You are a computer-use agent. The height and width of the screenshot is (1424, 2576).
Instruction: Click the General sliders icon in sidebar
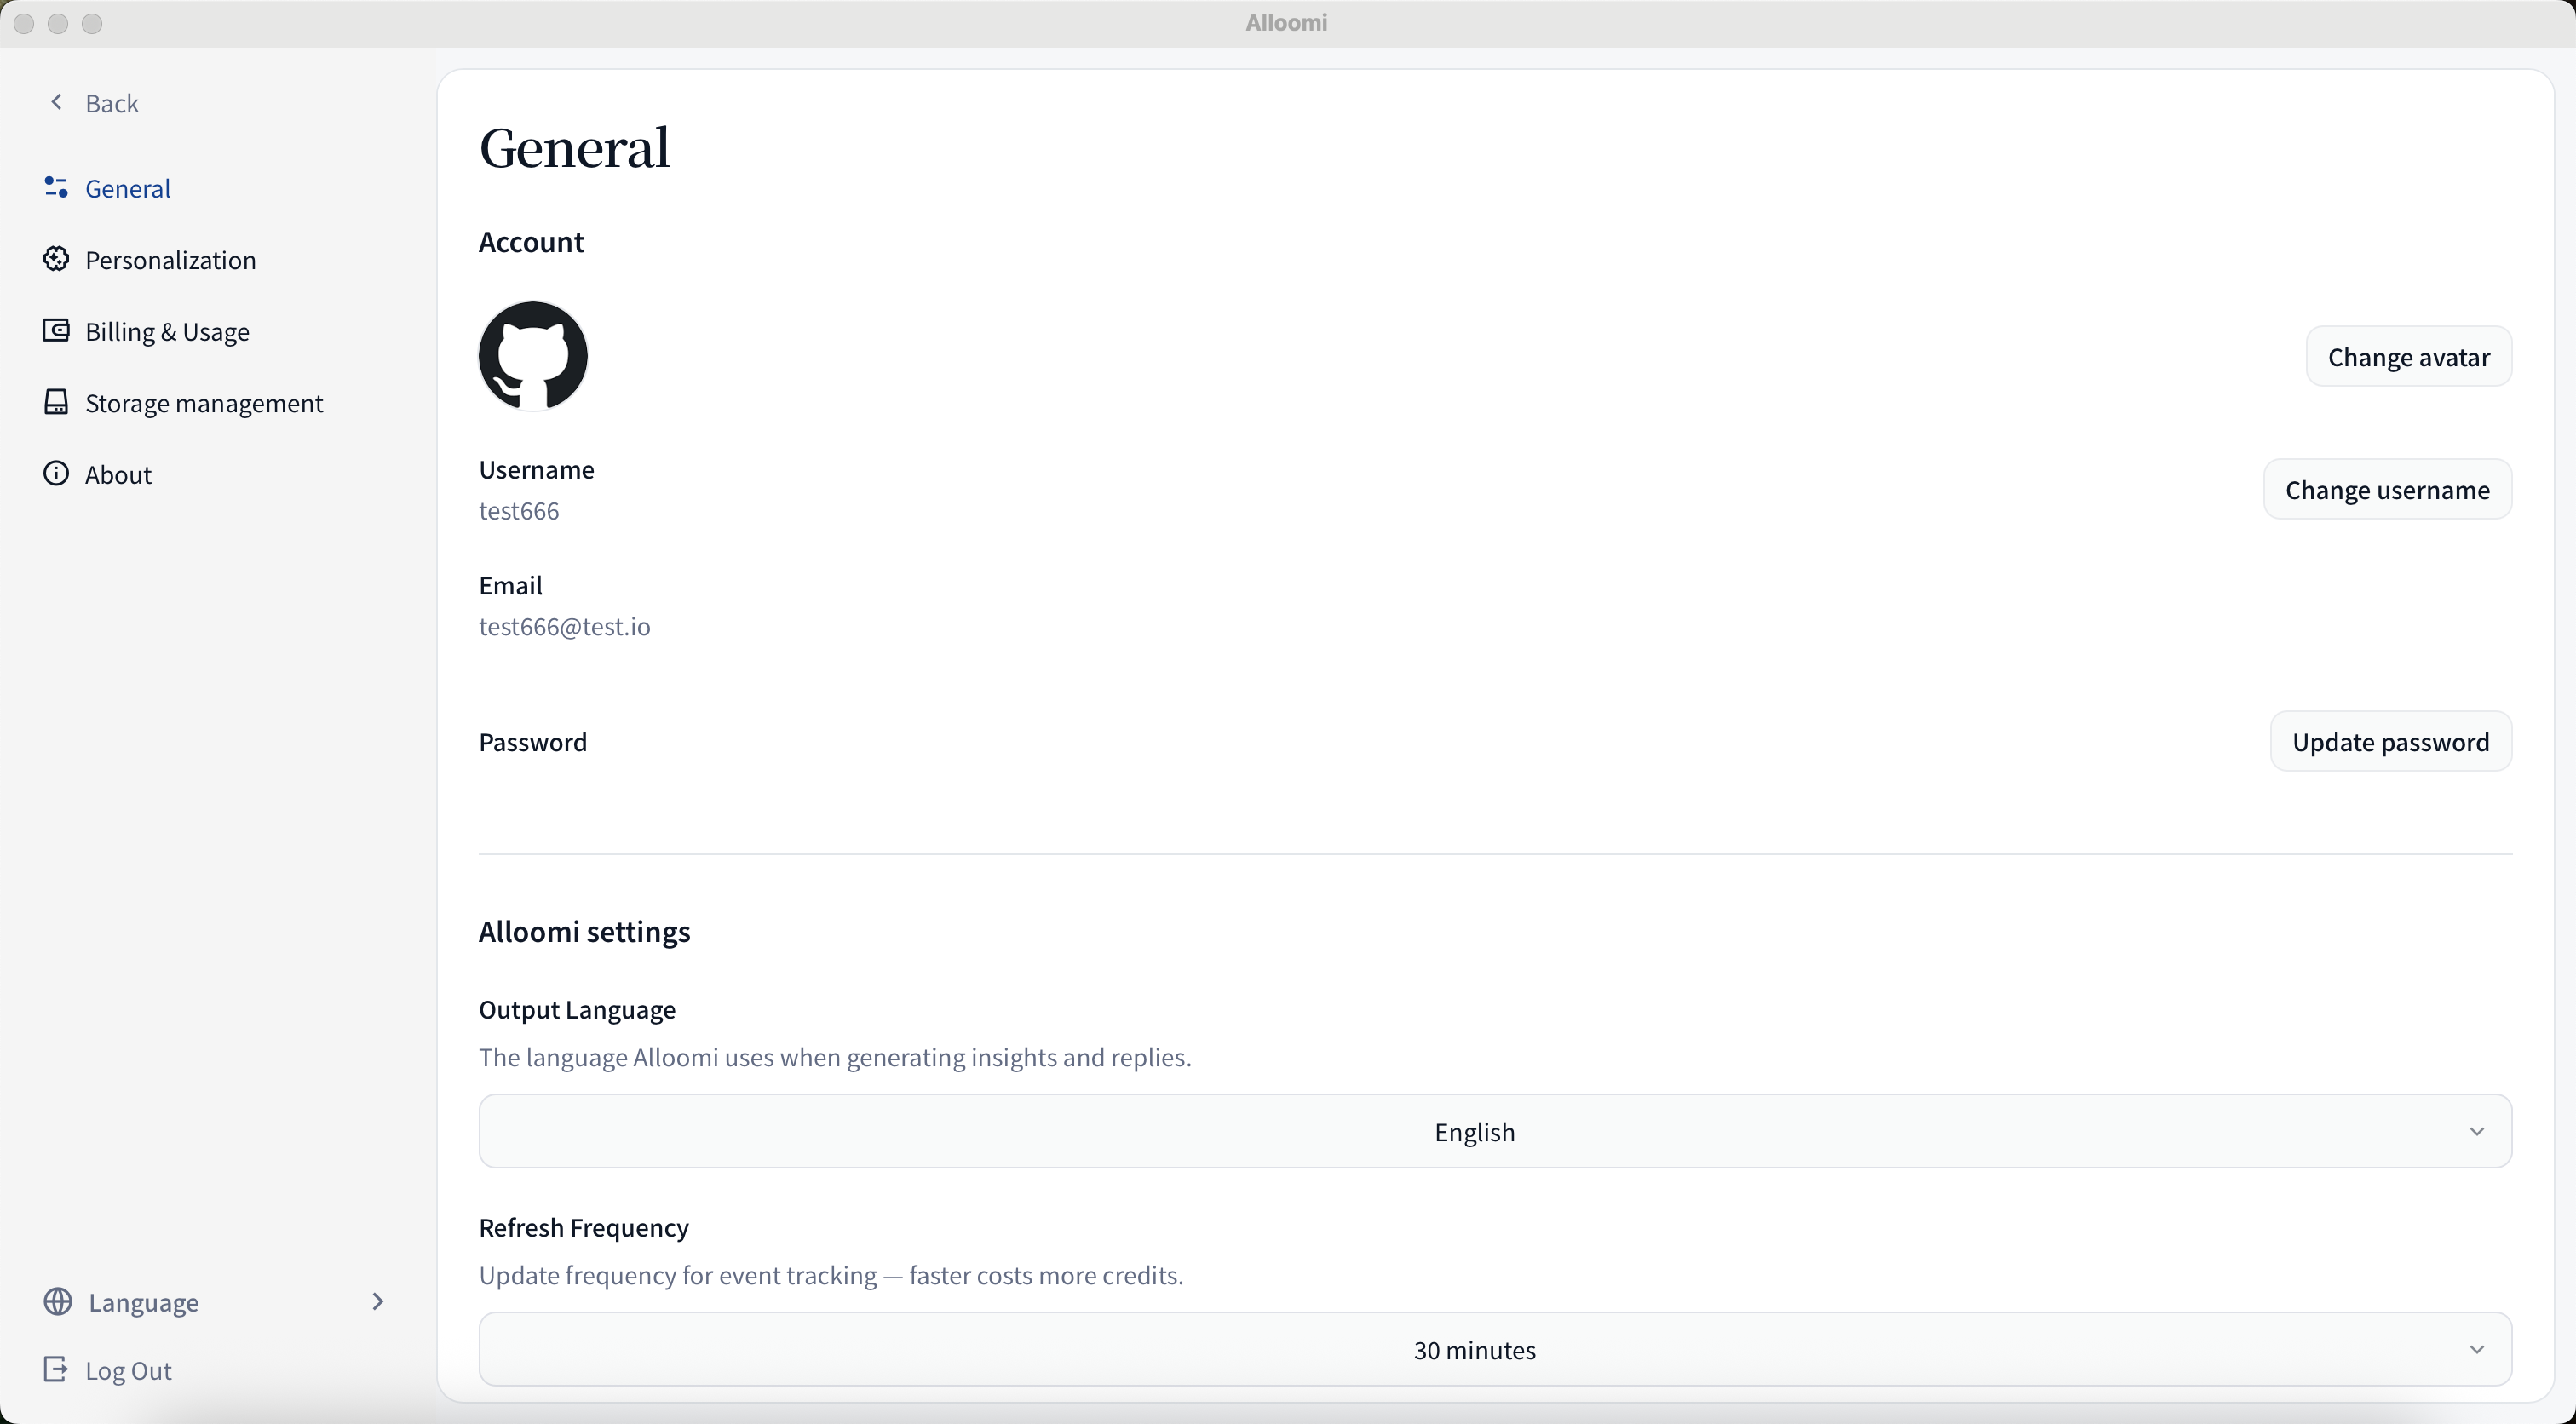[56, 188]
